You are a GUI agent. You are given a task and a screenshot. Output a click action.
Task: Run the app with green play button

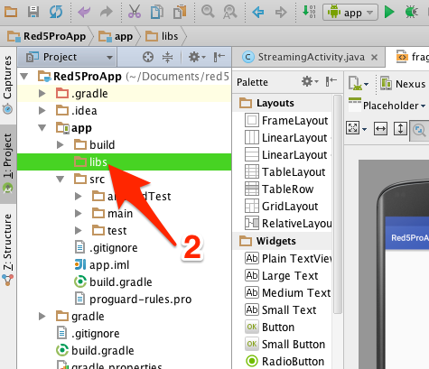[x=389, y=12]
